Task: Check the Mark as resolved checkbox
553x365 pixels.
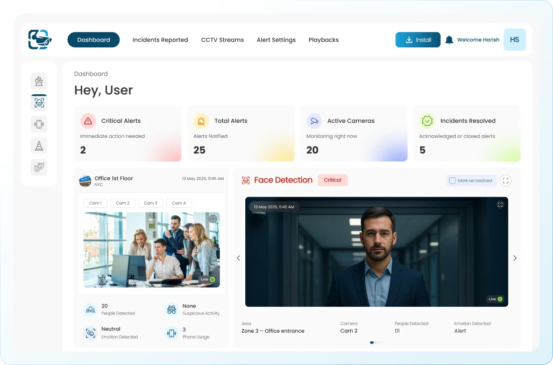Action: (x=452, y=180)
